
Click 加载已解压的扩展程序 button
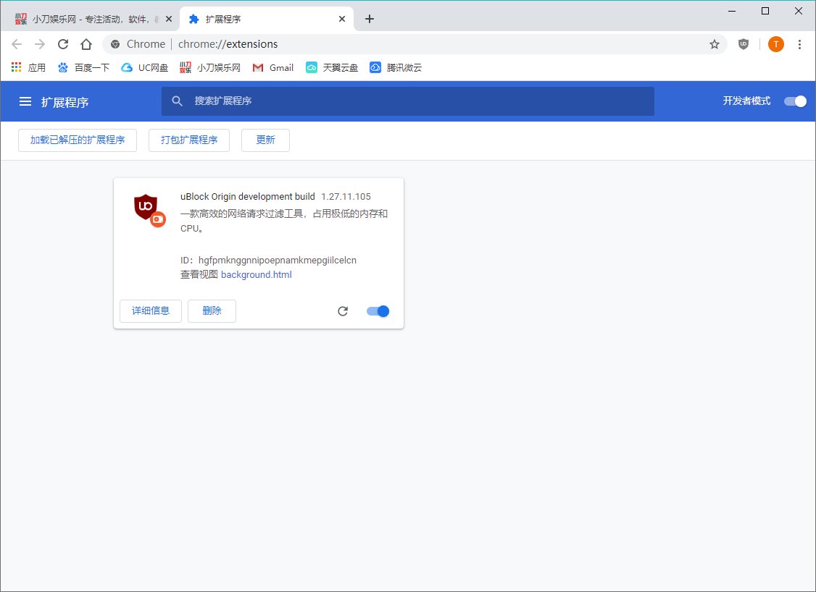coord(78,140)
